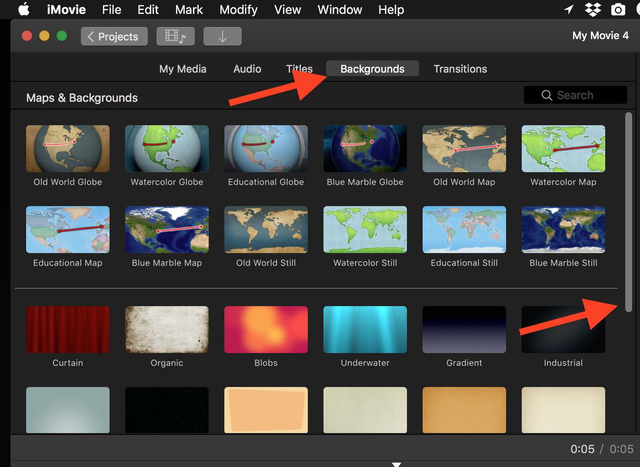Switch to the Audio tab
Screen dimensions: 640x467
pyautogui.click(x=247, y=69)
